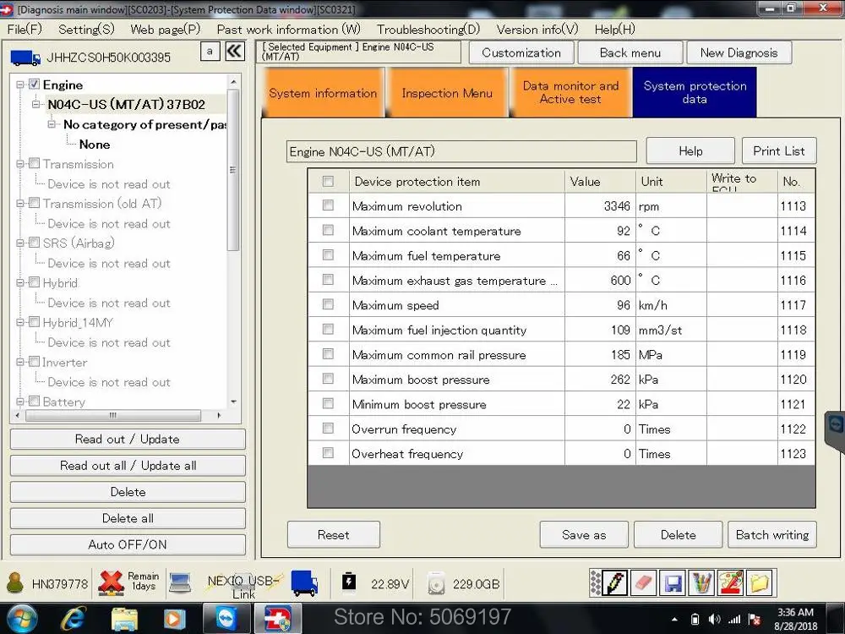
Task: Click the pencil cup icon in bottom toolbar
Action: point(701,582)
